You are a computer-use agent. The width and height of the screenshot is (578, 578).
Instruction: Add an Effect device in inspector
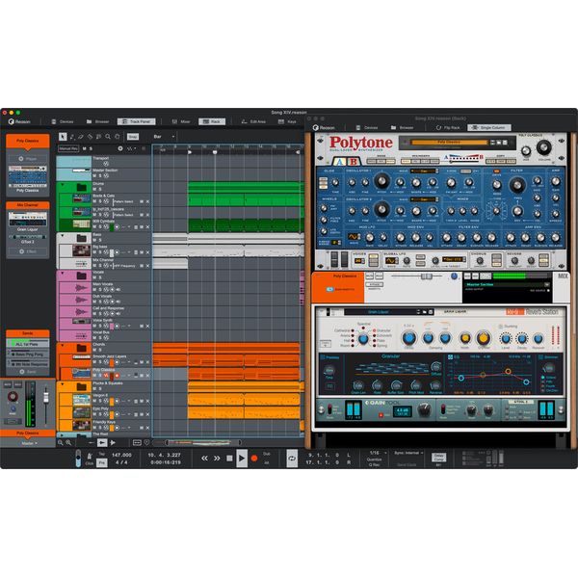tap(28, 251)
